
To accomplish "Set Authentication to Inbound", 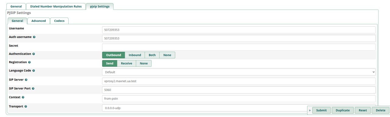I will point(135,55).
